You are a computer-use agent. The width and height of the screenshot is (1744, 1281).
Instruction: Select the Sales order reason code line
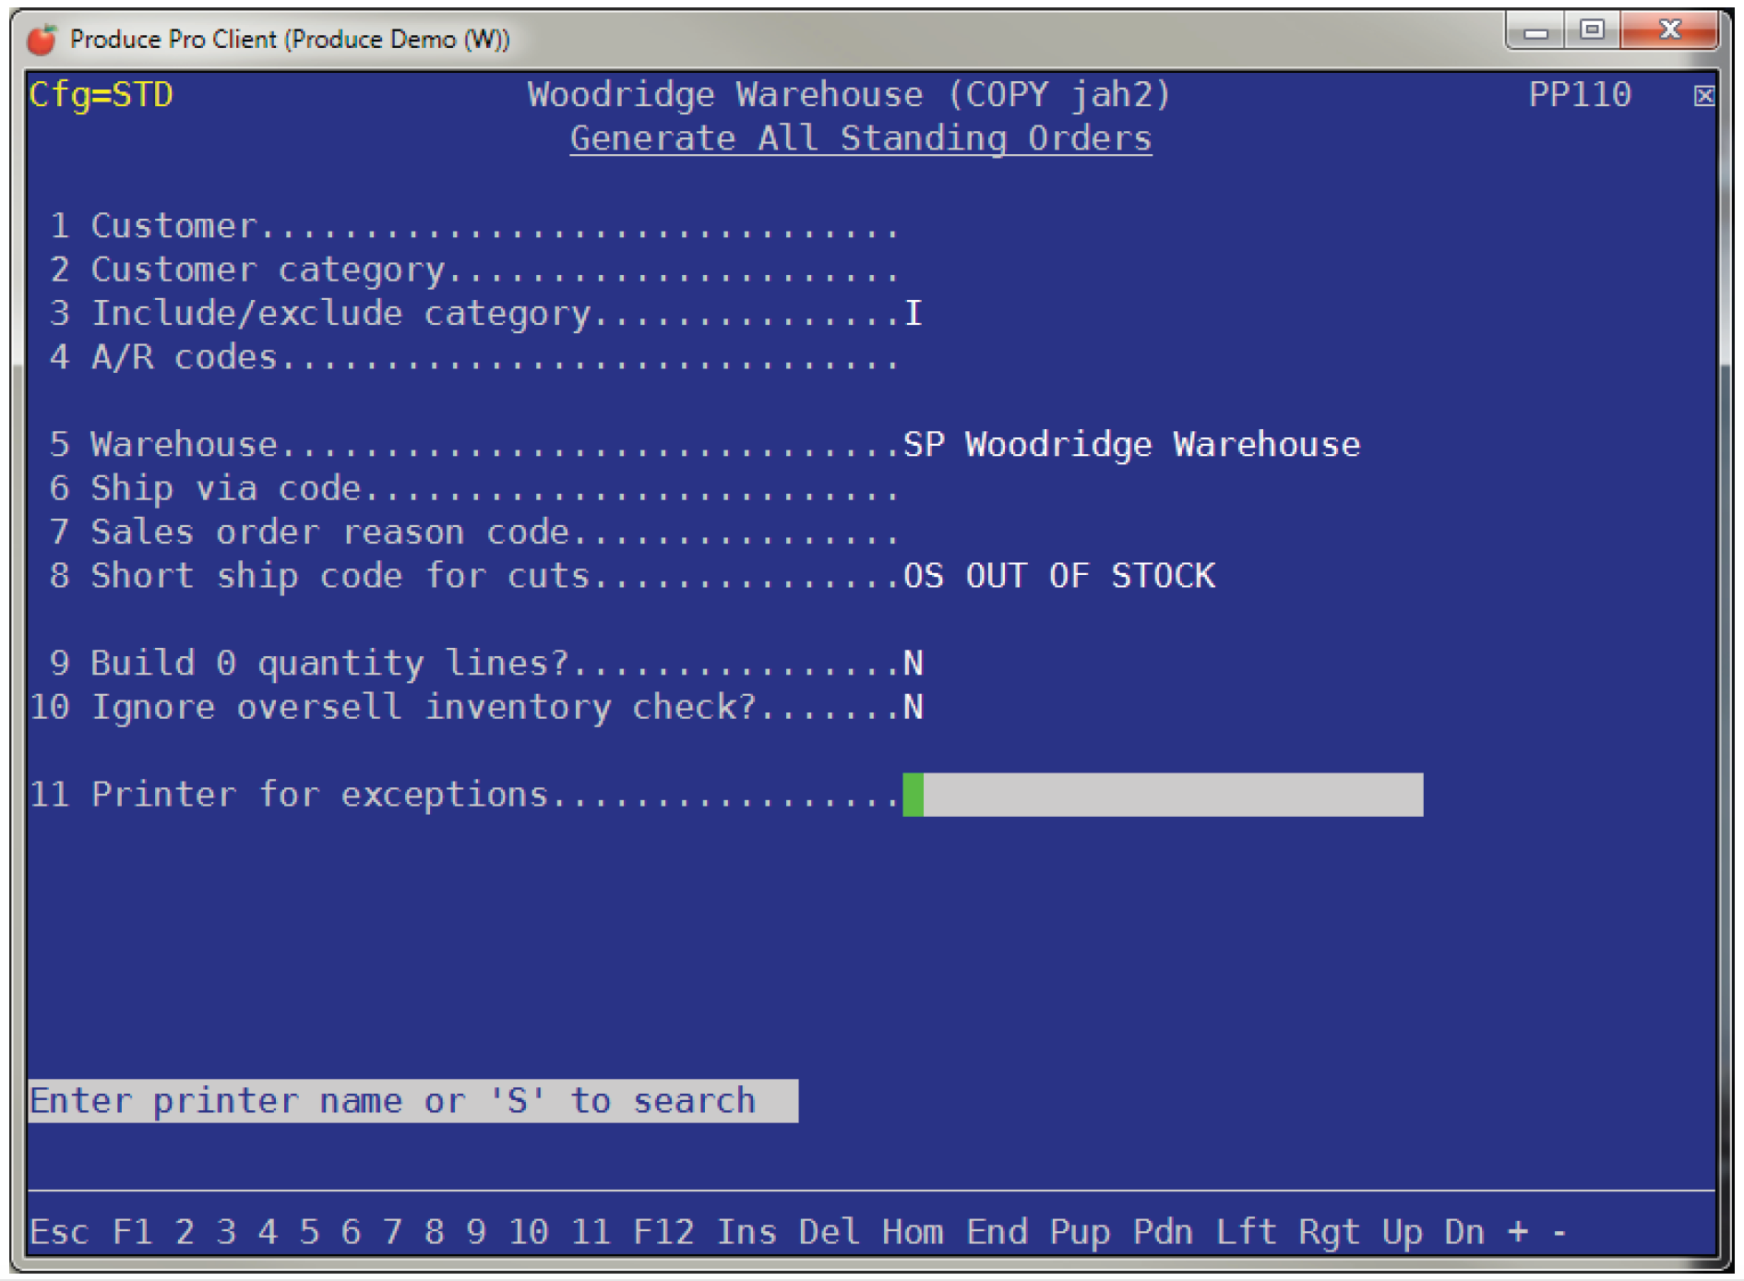click(474, 533)
